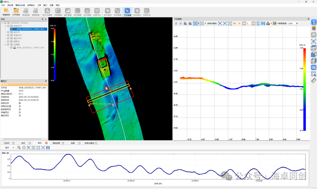Click zoom-in magnifier in attitude panel toolbar
Image resolution: width=317 pixels, height=189 pixels.
pyautogui.click(x=19, y=148)
